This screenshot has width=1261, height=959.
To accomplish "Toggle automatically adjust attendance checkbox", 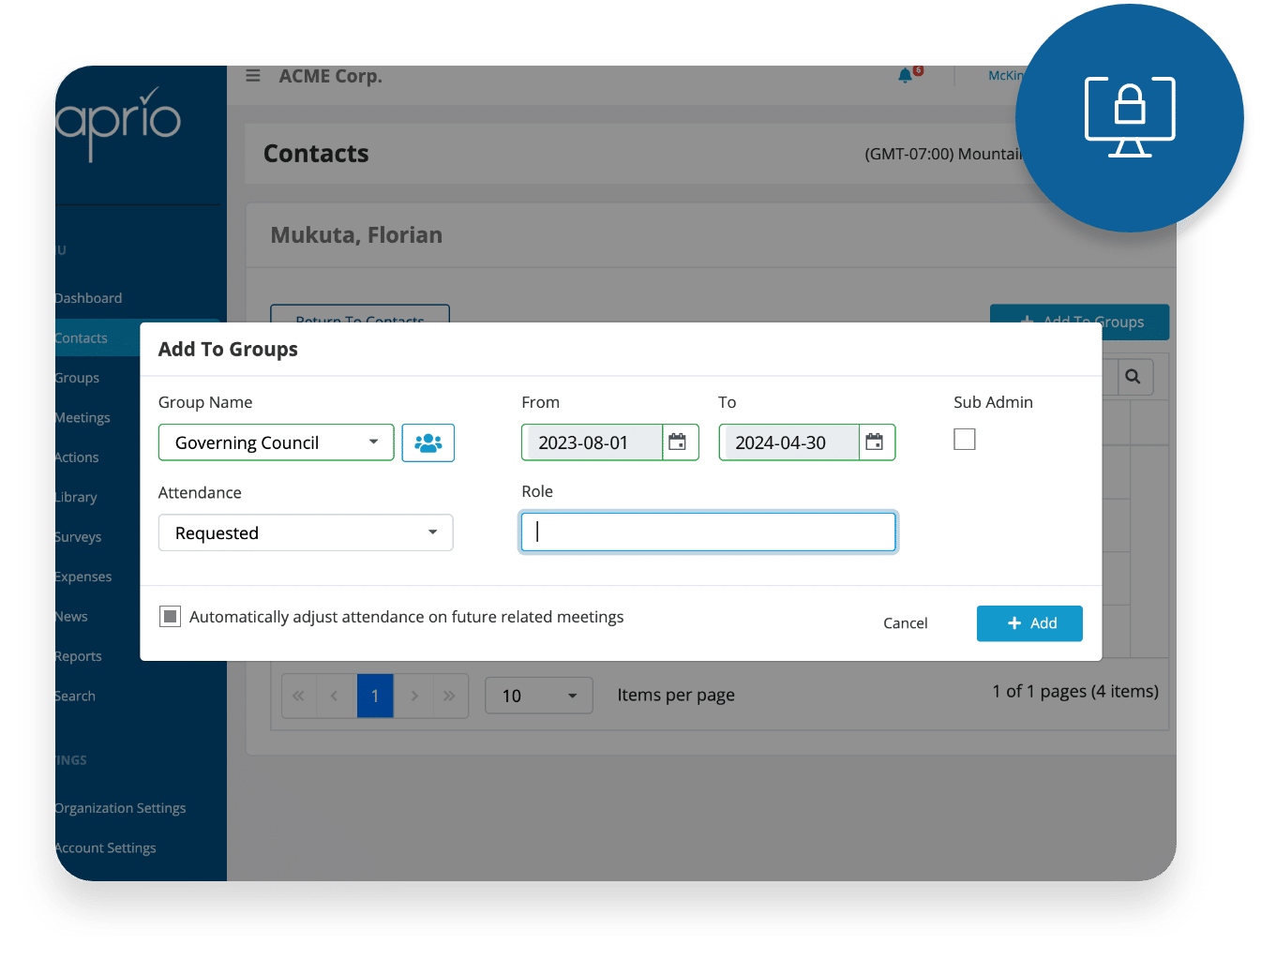I will tap(170, 616).
